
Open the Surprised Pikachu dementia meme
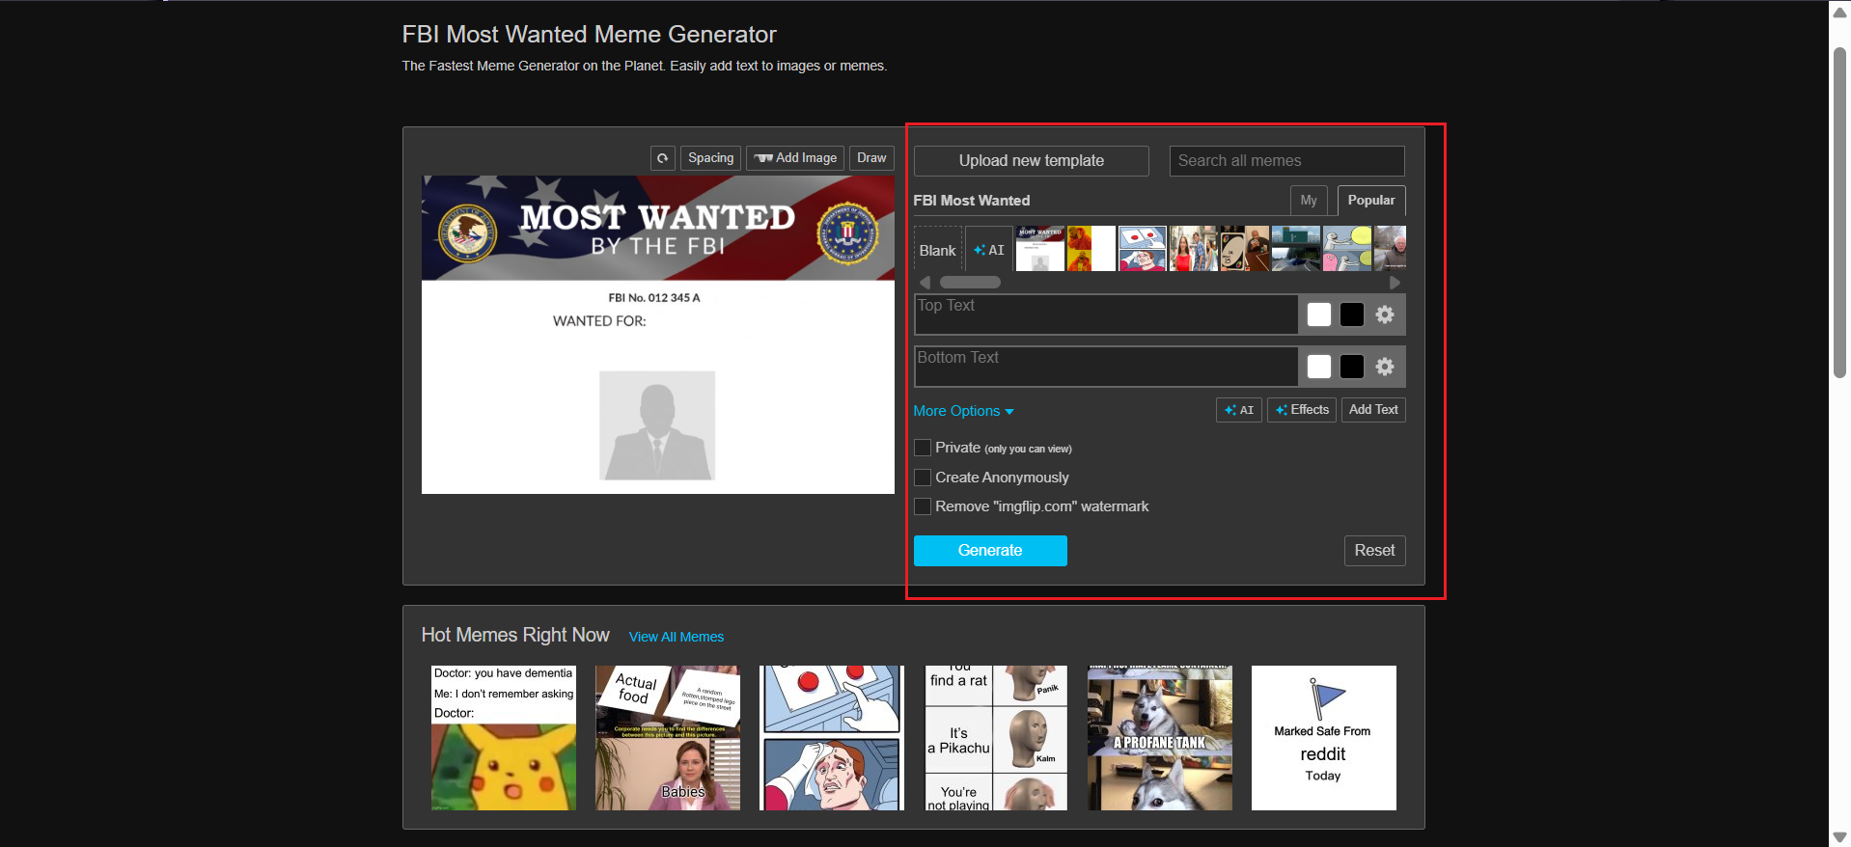504,738
